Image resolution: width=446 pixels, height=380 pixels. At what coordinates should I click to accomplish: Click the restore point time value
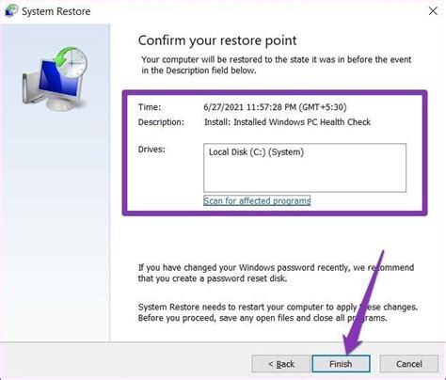click(275, 107)
